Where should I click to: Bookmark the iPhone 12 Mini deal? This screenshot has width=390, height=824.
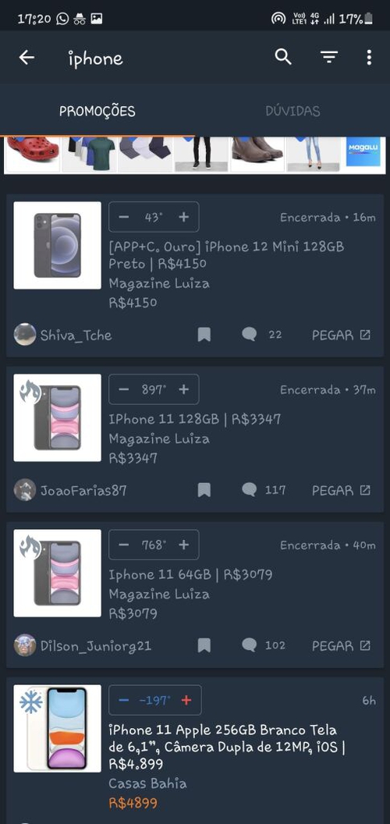[x=204, y=335]
